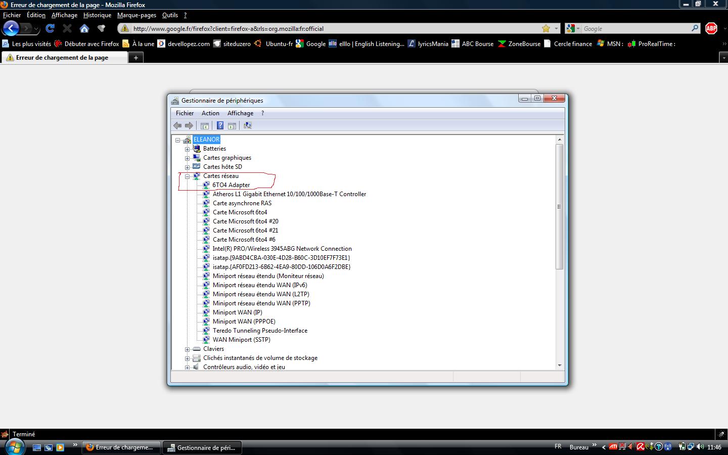Expand the Cartes hôte SD category
728x455 pixels.
pos(187,167)
